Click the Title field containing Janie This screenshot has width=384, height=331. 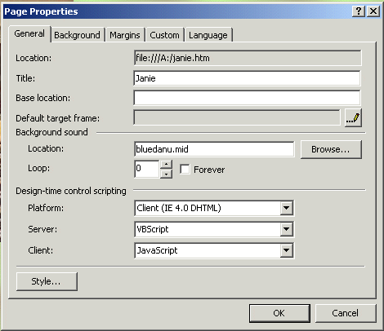(x=247, y=78)
